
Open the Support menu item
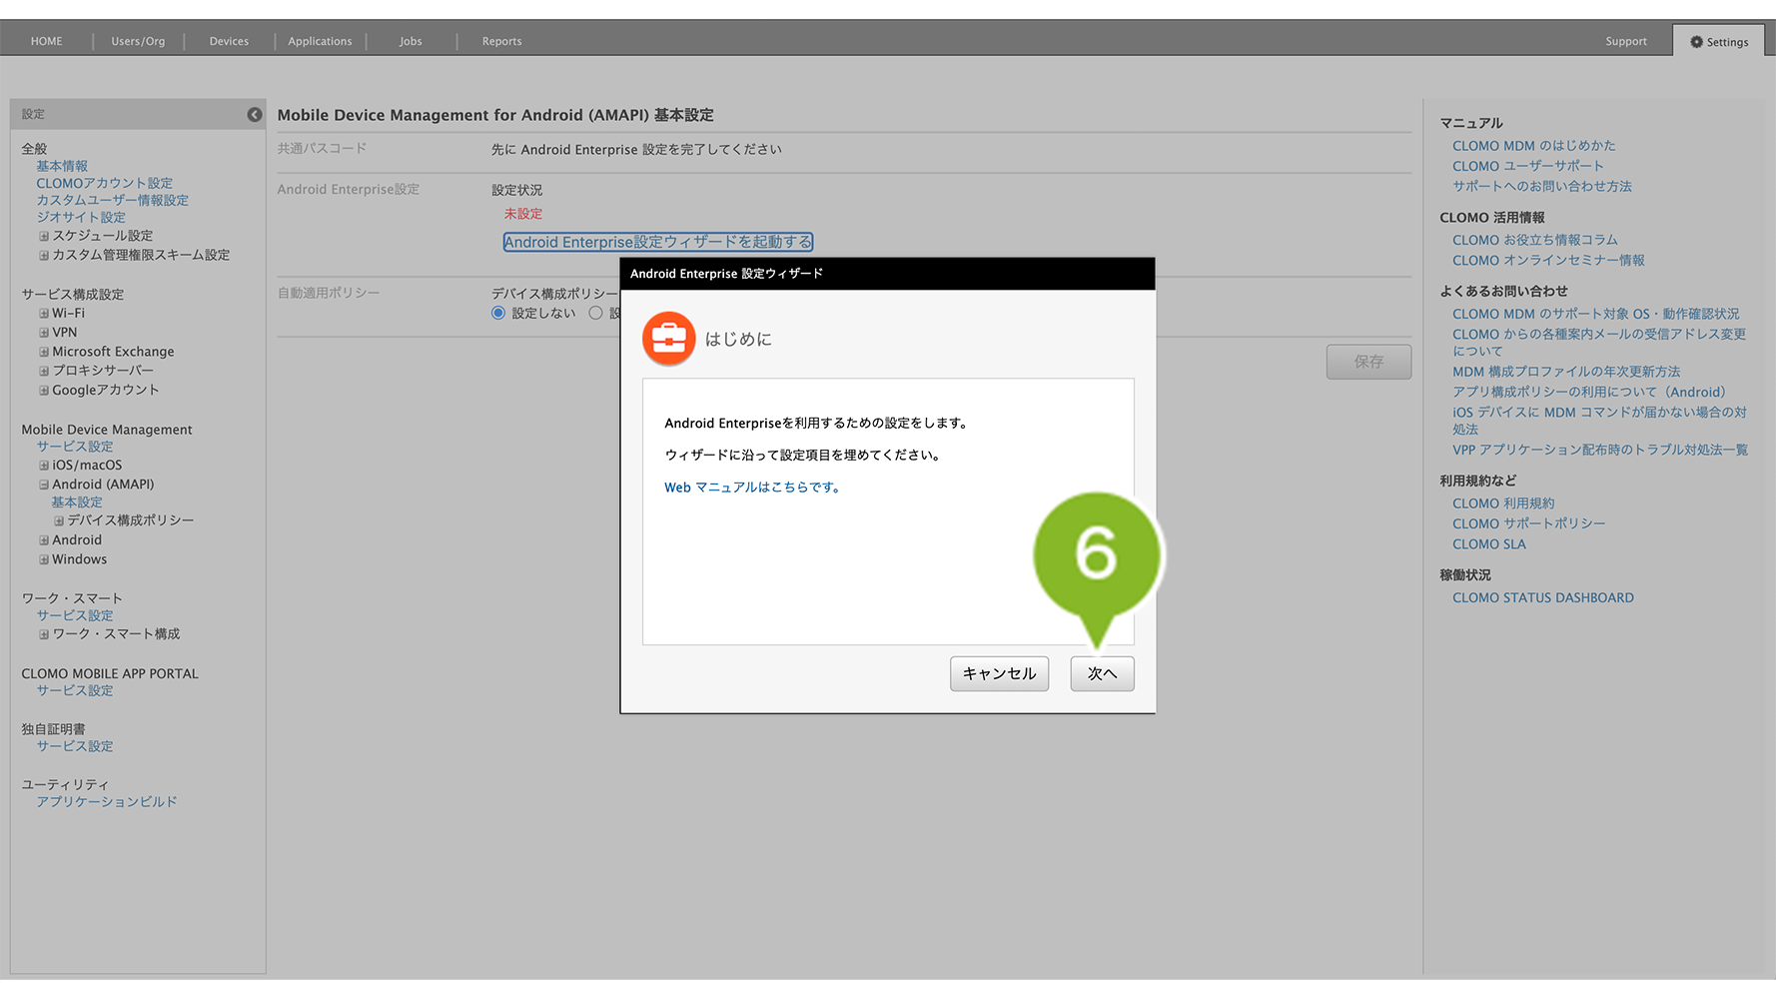tap(1626, 41)
